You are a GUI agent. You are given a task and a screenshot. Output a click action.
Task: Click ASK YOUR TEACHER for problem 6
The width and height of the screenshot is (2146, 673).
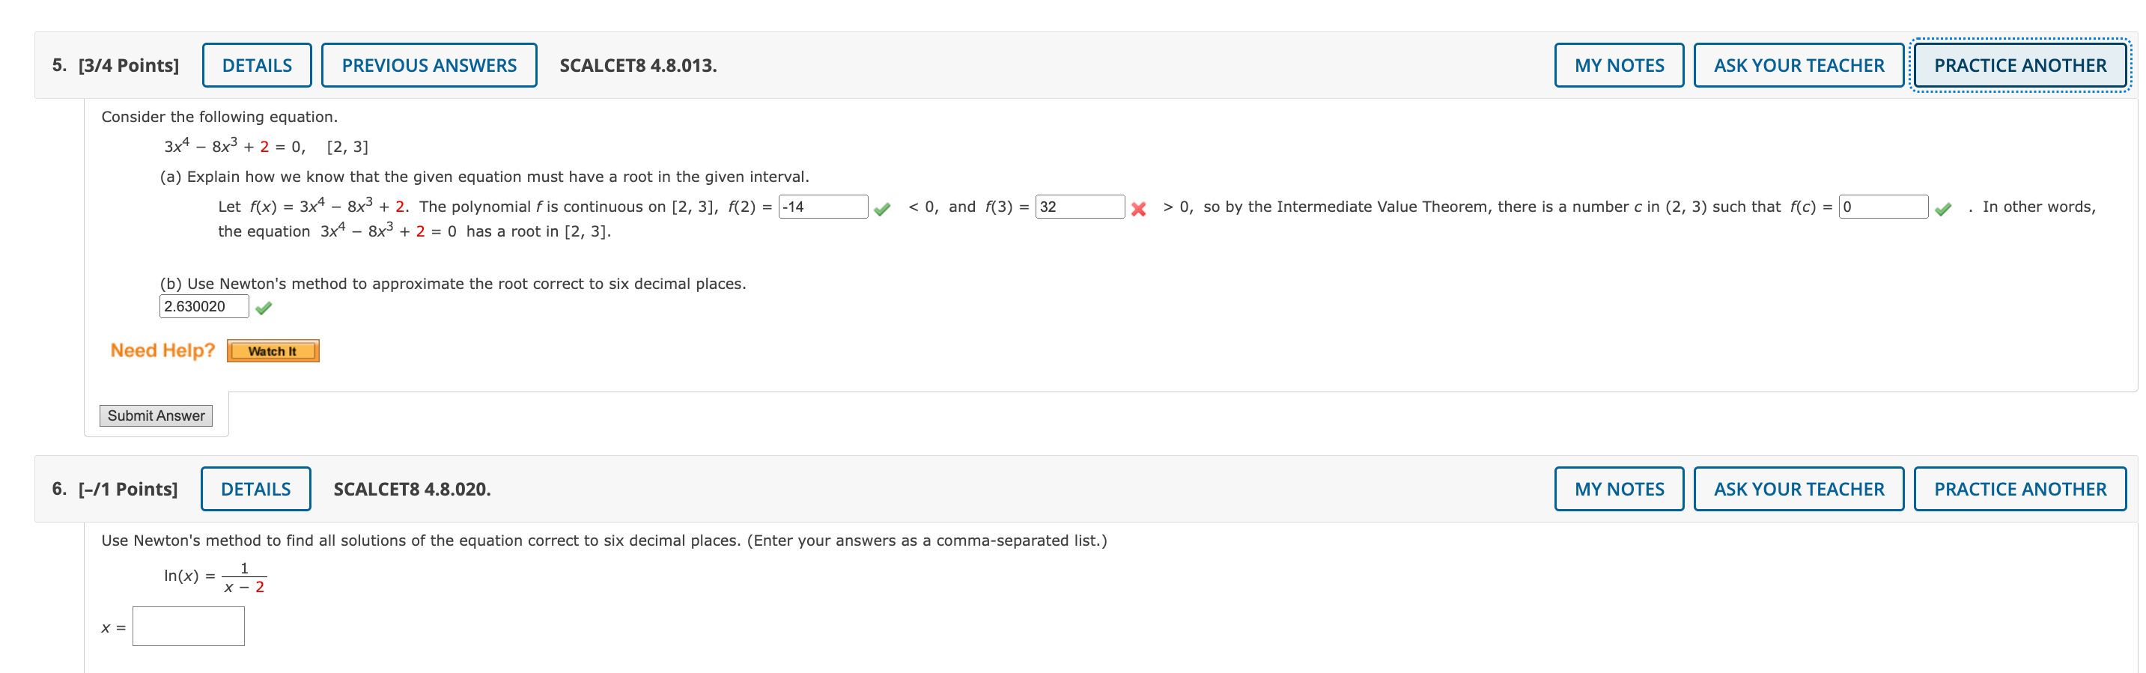[1799, 488]
